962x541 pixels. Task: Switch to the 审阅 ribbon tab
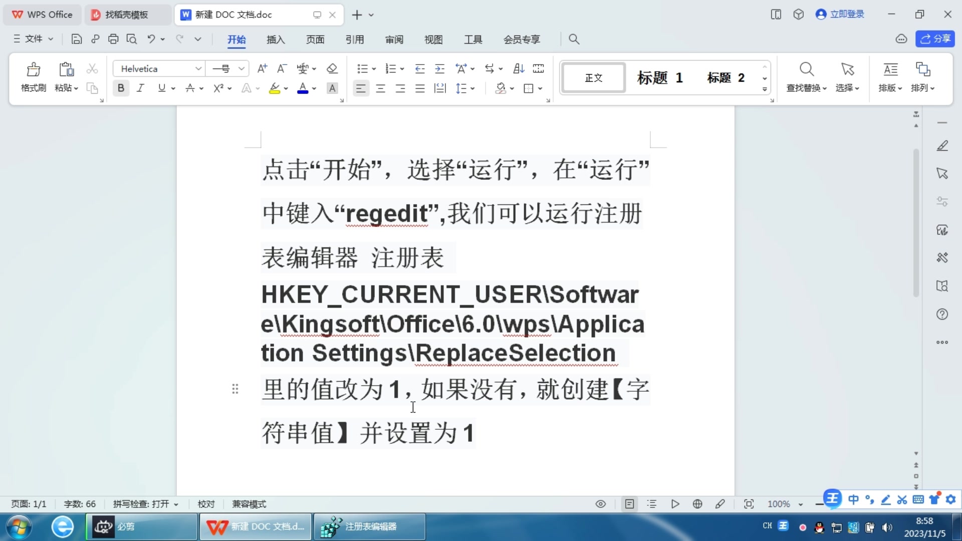click(x=394, y=40)
